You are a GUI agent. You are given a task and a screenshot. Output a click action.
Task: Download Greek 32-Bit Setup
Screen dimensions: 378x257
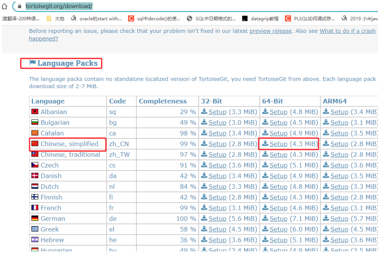[217, 229]
